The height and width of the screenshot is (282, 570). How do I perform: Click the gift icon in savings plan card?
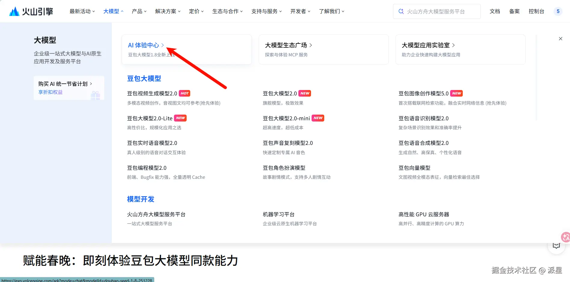95,95
